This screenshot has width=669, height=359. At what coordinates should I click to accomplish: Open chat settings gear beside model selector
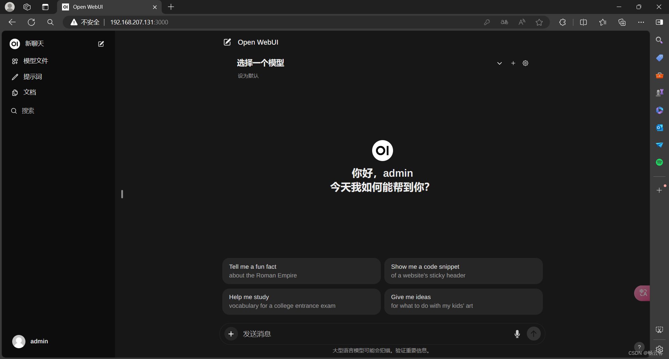pos(525,63)
